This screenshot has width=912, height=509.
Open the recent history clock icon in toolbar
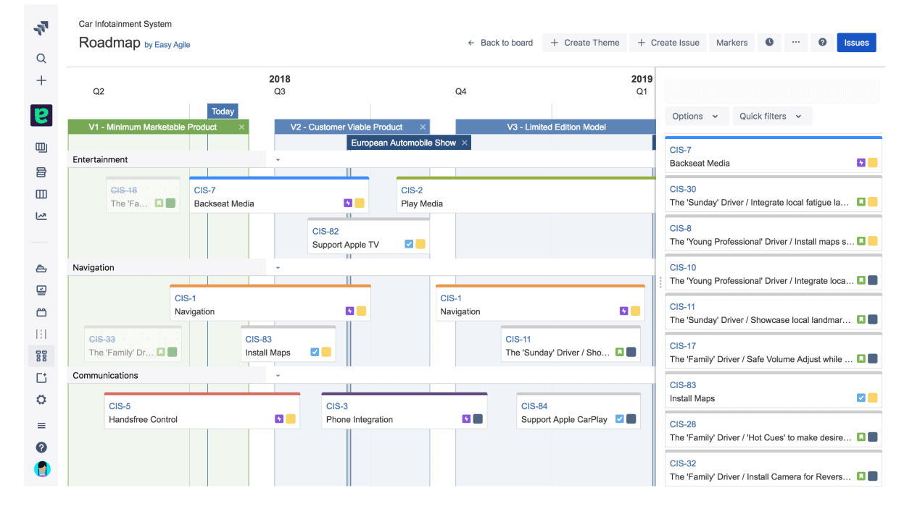click(x=769, y=42)
